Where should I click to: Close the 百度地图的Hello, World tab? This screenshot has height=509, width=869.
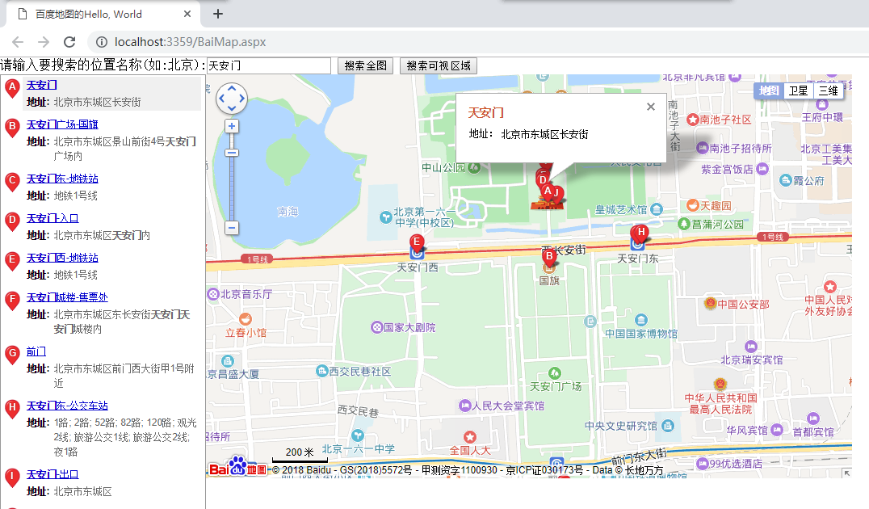click(x=187, y=14)
